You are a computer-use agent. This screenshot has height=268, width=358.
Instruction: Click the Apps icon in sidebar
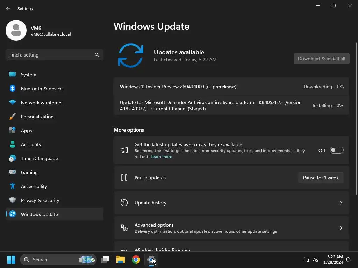tap(13, 131)
